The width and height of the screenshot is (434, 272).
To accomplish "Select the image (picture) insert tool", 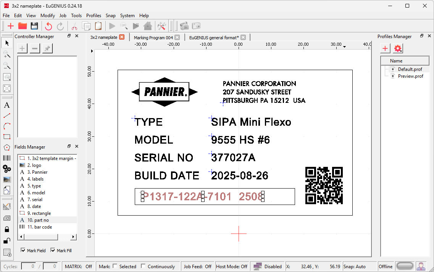I will (7, 179).
